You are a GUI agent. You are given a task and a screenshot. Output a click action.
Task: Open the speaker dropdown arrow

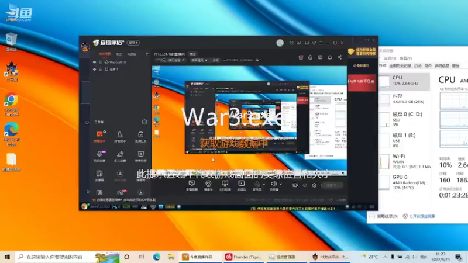[280, 184]
